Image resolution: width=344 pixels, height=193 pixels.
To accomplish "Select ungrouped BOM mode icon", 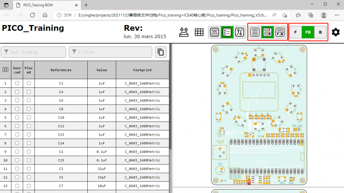I will [215, 32].
